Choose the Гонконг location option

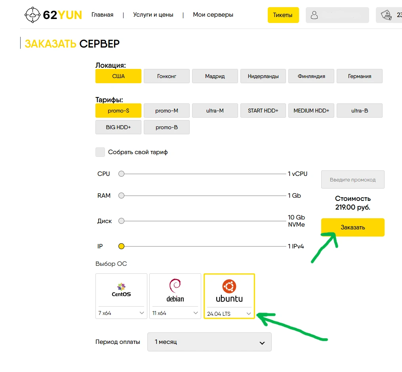tap(166, 76)
